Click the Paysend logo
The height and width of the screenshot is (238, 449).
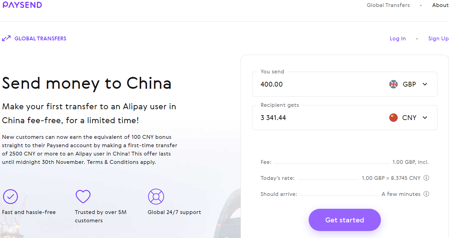(x=22, y=5)
